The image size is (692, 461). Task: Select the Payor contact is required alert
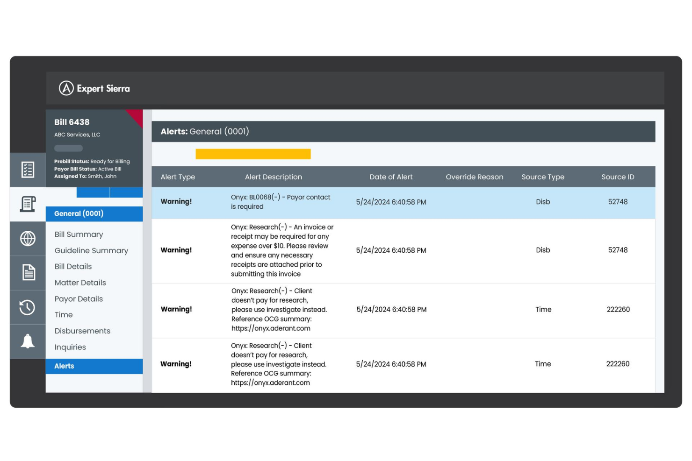coord(403,203)
